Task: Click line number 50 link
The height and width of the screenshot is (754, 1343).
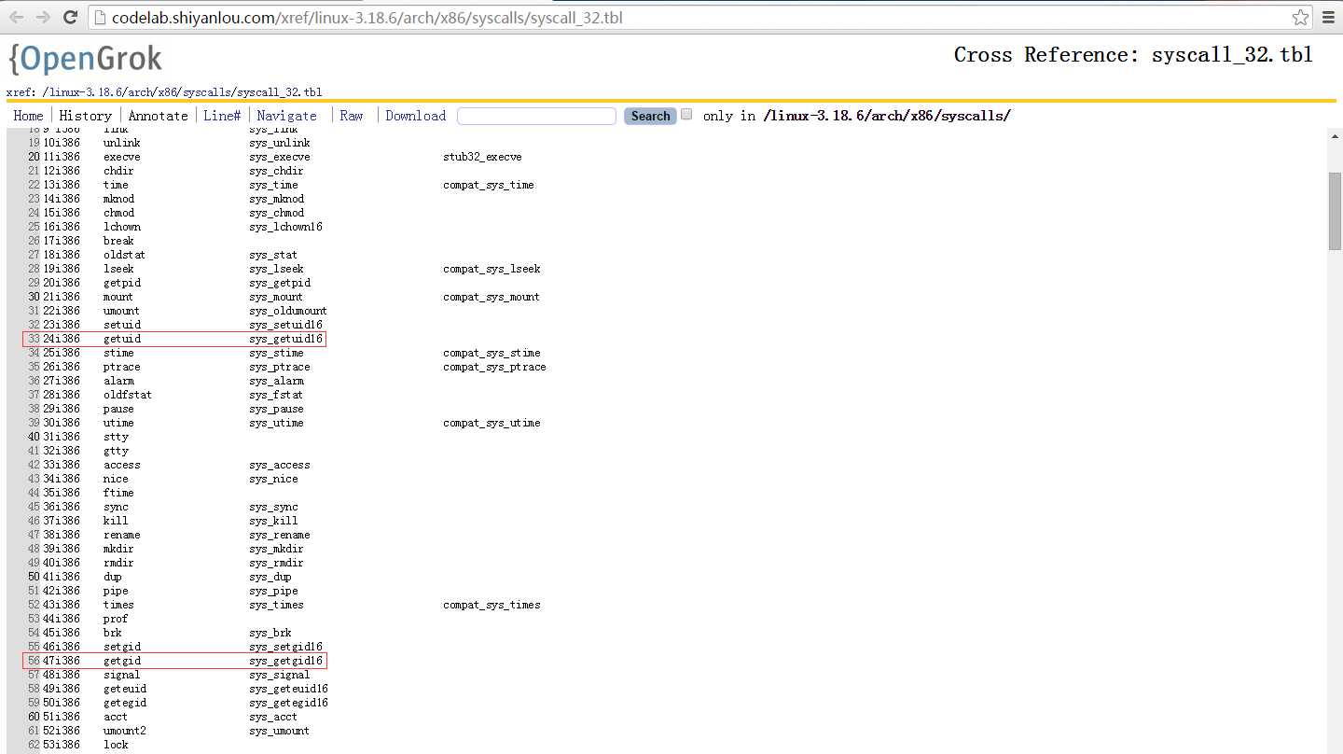Action: pos(34,577)
